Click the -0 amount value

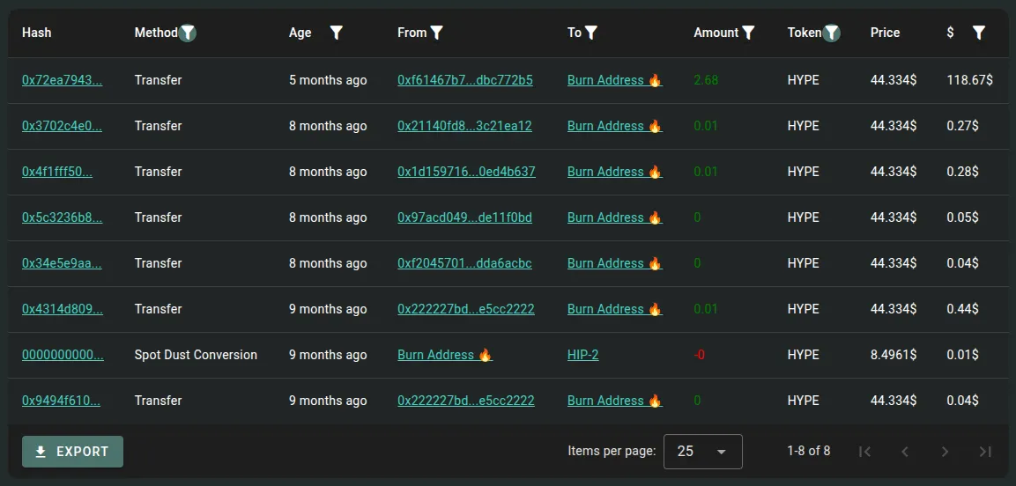(x=699, y=356)
